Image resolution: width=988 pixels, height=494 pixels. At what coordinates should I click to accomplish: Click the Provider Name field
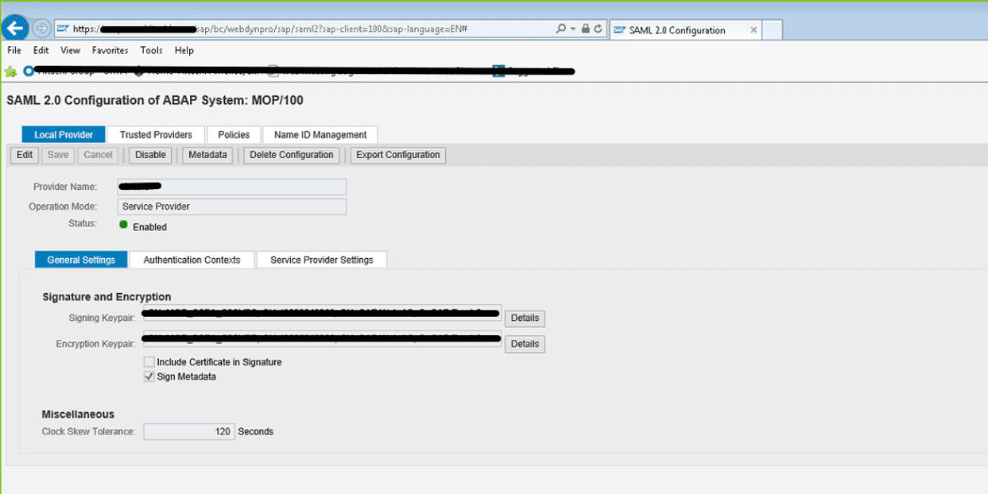pyautogui.click(x=231, y=187)
